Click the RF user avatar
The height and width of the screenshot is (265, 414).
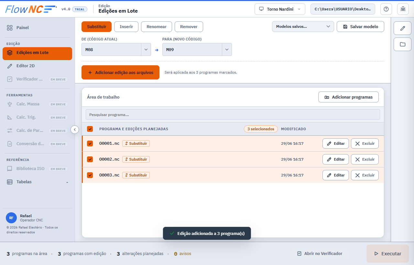pos(11,218)
